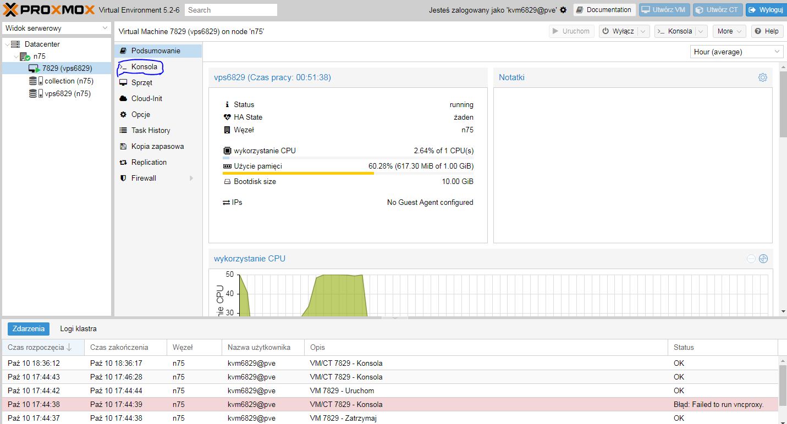The width and height of the screenshot is (787, 424).
Task: Expand the Firewall submenu arrow
Action: 191,178
